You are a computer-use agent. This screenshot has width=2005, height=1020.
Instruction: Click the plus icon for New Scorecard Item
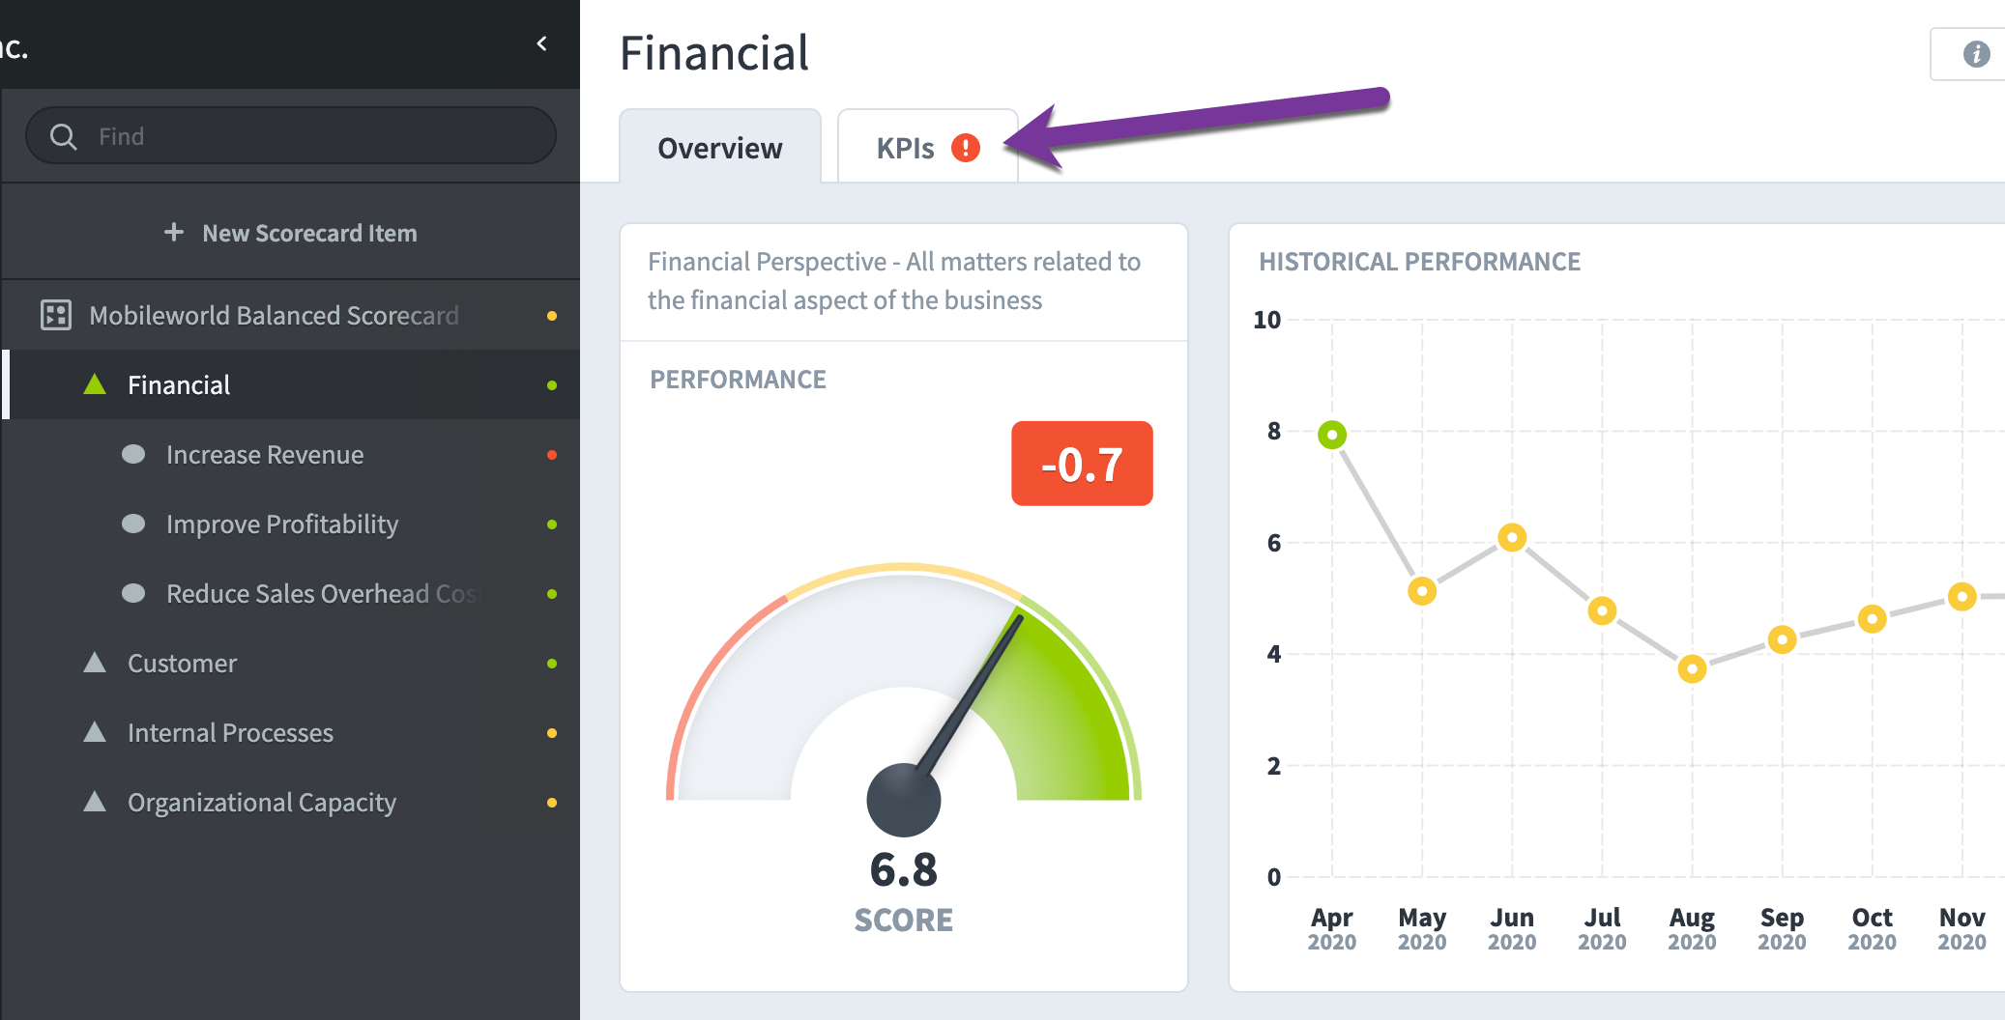point(174,232)
